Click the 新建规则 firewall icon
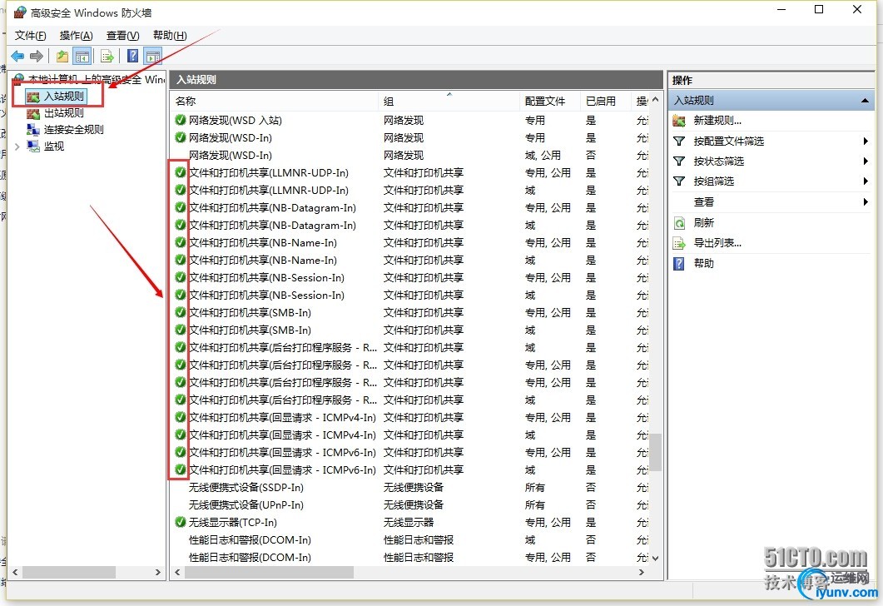Screen dimensions: 883x606 tap(680, 121)
